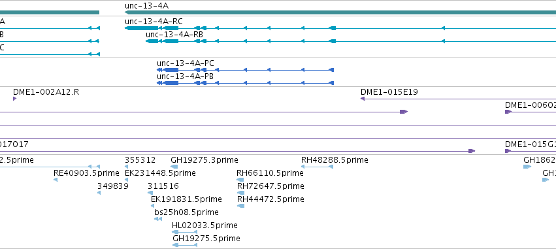Screen dimensions: 556x249
Task: Click the unc-13-4A-PB protein label
Action: coord(186,76)
